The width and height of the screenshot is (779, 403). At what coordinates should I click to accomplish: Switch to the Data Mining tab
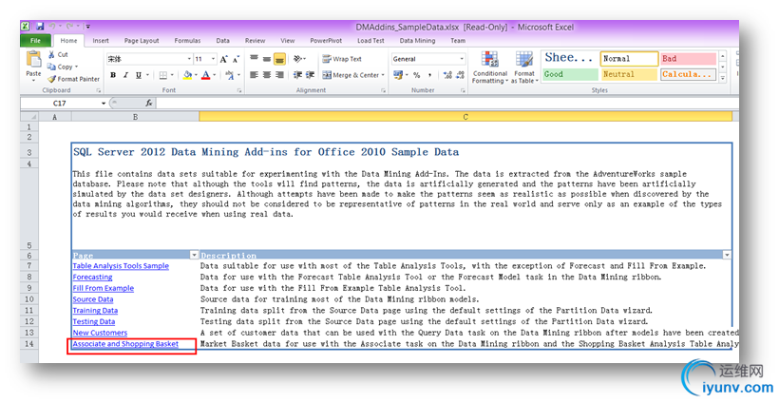(417, 41)
